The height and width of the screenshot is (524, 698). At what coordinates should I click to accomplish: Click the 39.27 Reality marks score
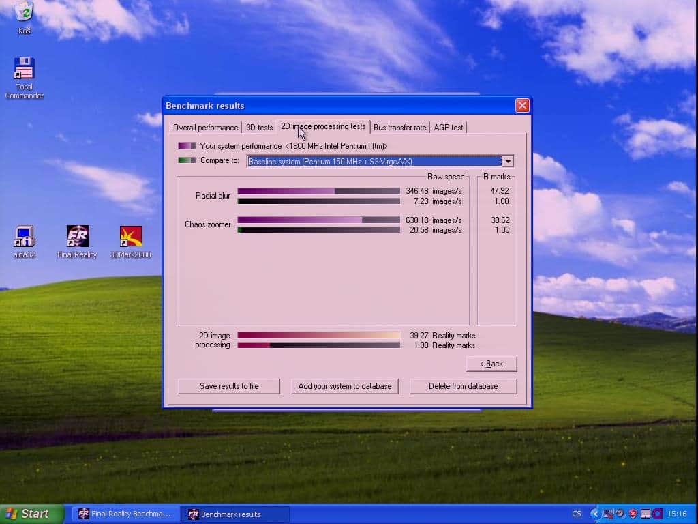tap(442, 336)
